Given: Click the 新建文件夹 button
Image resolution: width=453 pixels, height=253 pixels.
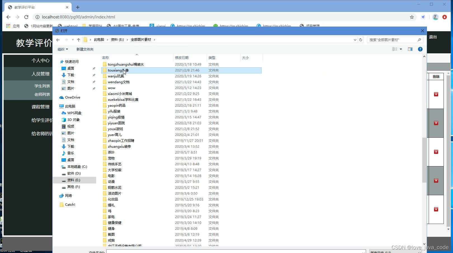Looking at the screenshot, I should [x=85, y=49].
